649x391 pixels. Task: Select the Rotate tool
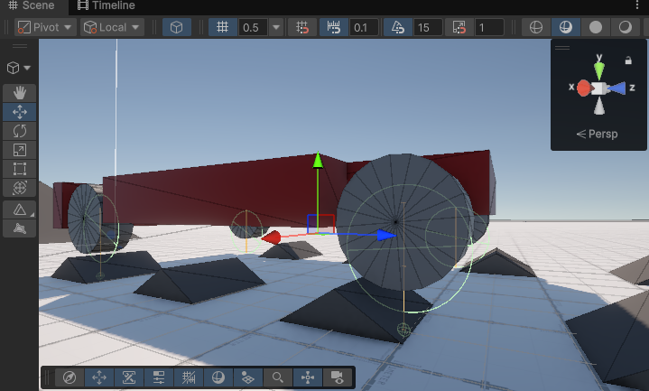20,131
